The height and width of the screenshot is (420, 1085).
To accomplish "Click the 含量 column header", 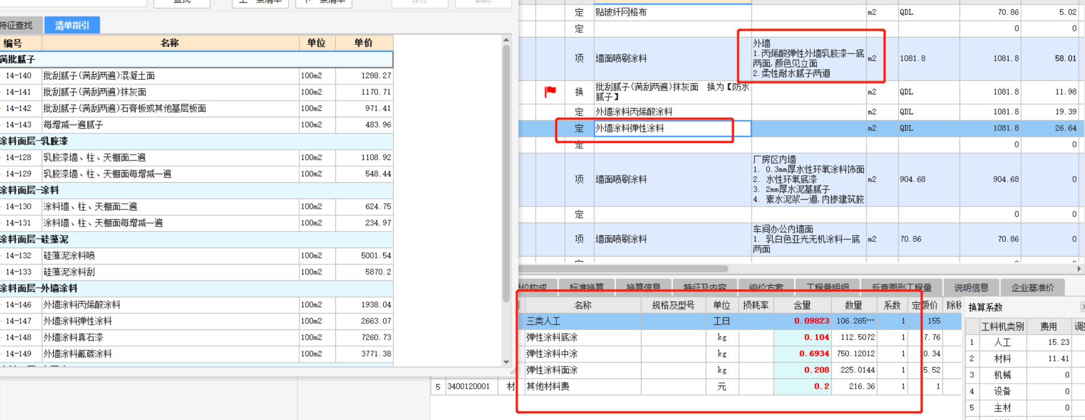I will pyautogui.click(x=802, y=305).
